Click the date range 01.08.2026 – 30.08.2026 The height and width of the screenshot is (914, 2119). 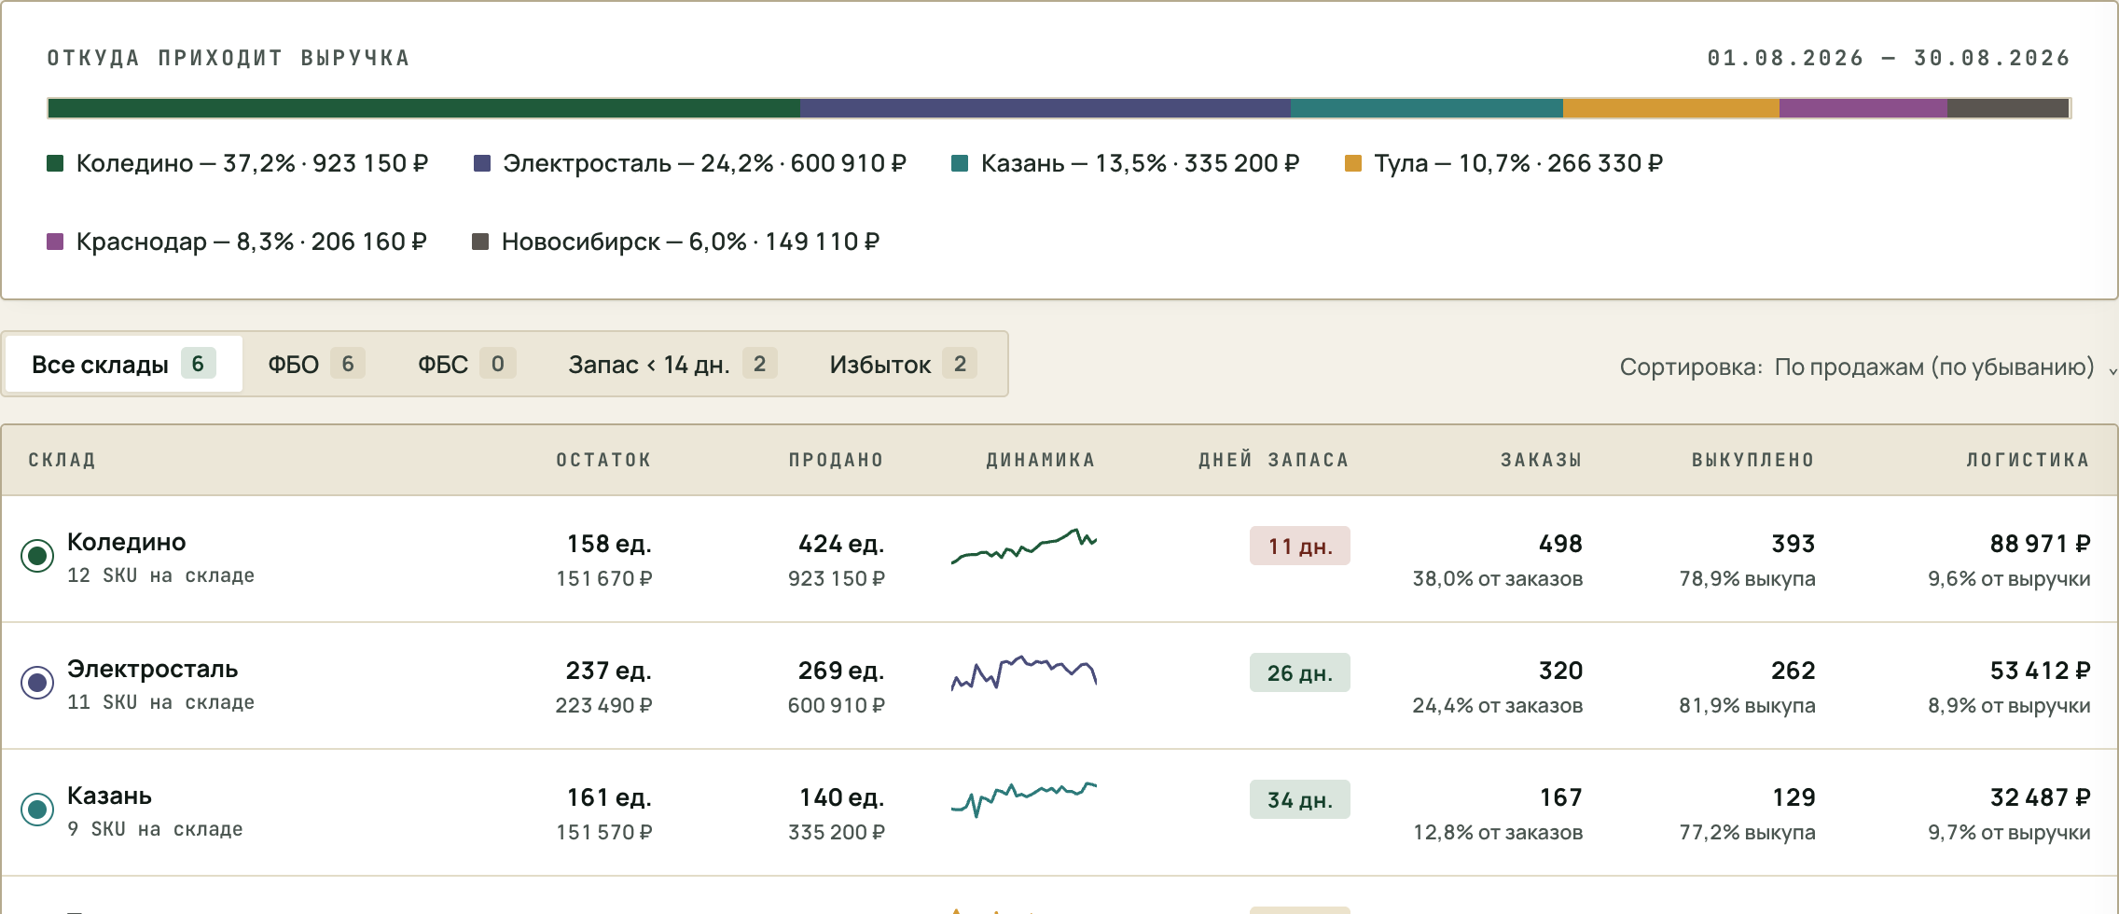coord(1889,58)
